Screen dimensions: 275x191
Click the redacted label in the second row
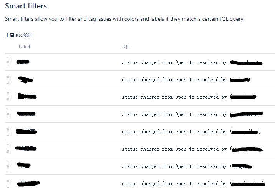pos(25,80)
